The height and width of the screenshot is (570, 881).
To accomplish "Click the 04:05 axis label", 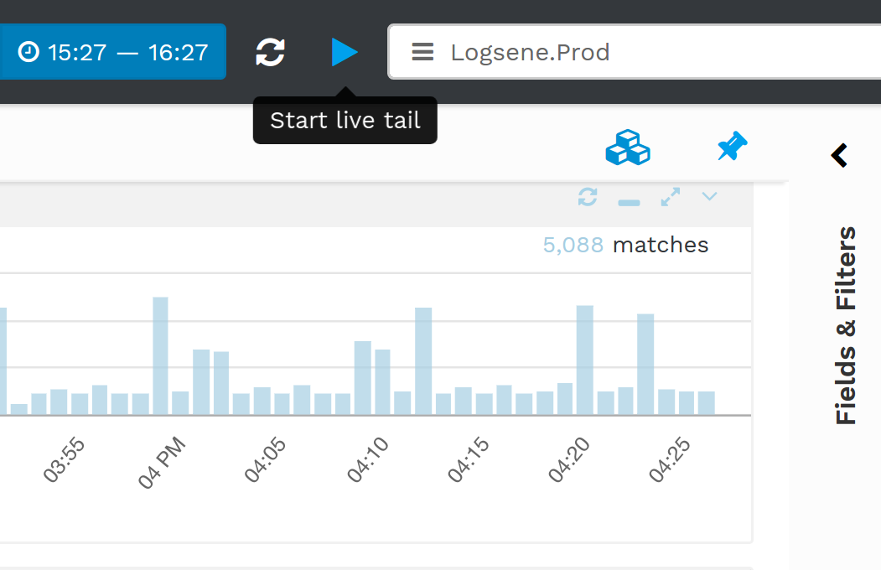I will [x=265, y=459].
